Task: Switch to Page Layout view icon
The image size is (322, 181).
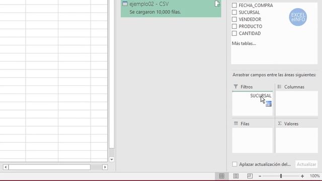Action: pos(236,176)
